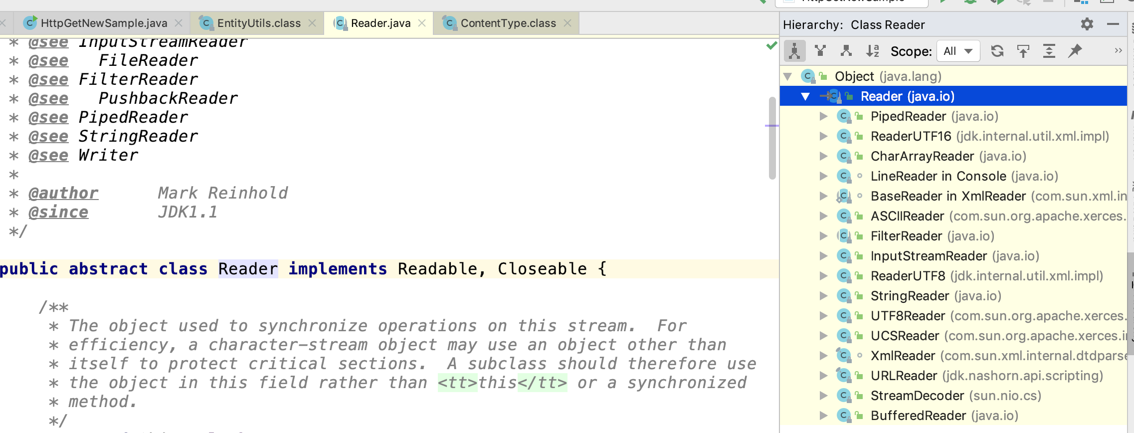Click the @author Javadoc tag
Image resolution: width=1134 pixels, height=433 pixels.
63,193
